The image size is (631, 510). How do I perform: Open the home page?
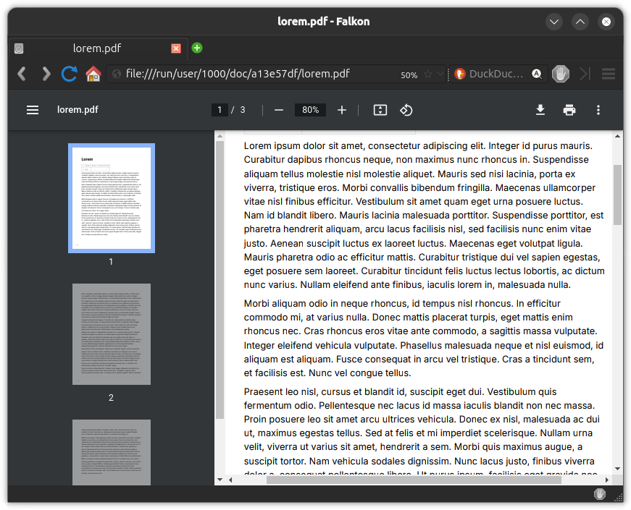(93, 74)
